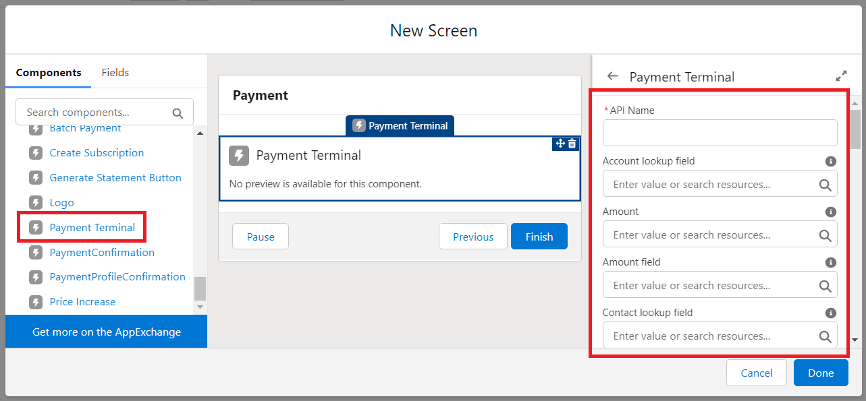
Task: Open the Amount resource picker
Action: [x=825, y=235]
